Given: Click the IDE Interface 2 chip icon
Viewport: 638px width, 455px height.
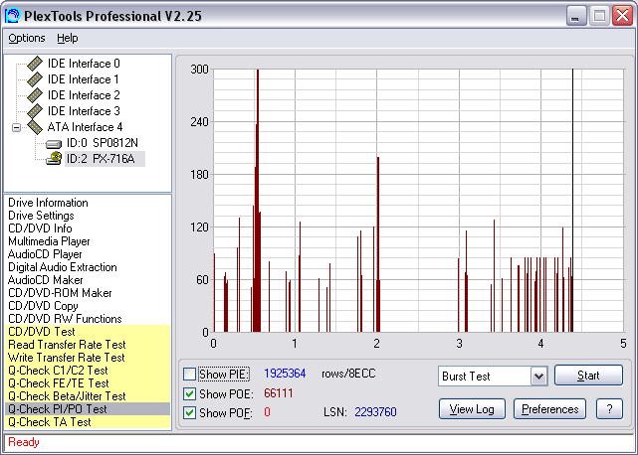Looking at the screenshot, I should (x=35, y=95).
